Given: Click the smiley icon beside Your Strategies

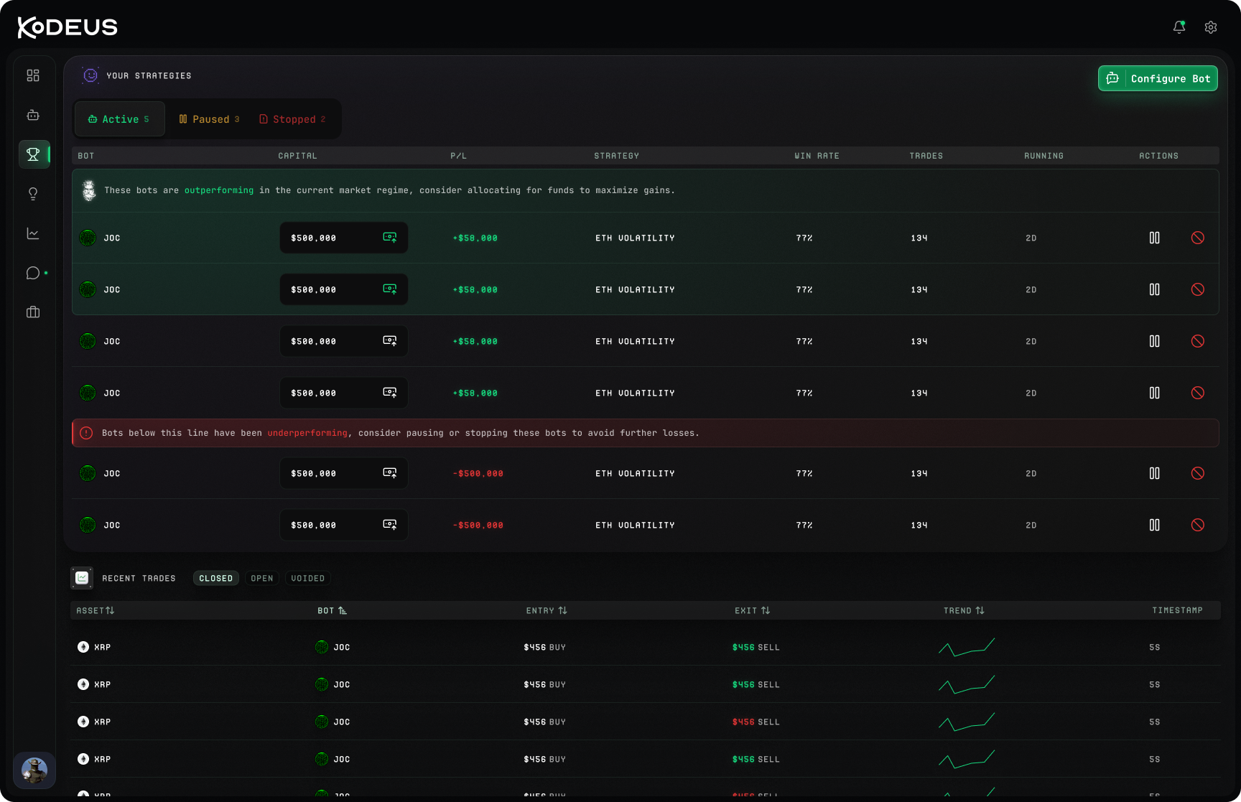Looking at the screenshot, I should (90, 75).
